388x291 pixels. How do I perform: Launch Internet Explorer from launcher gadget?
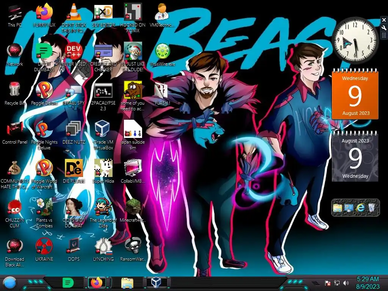click(360, 208)
